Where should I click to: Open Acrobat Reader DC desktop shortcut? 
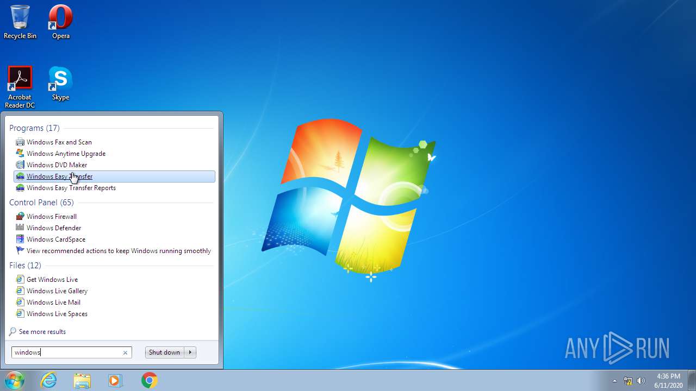20,87
